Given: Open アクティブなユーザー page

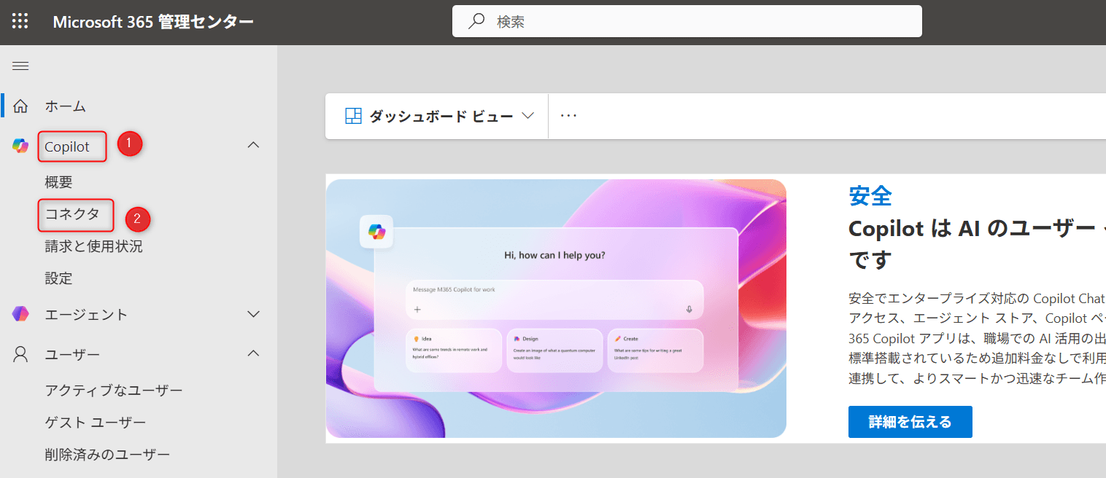Looking at the screenshot, I should (x=114, y=391).
